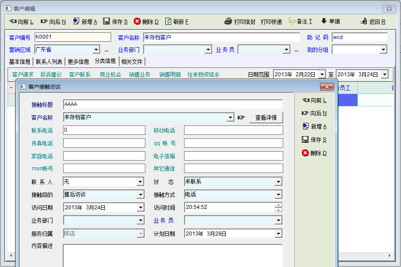Expand the 营销区域 dropdown showing 广东省

click(x=96, y=50)
